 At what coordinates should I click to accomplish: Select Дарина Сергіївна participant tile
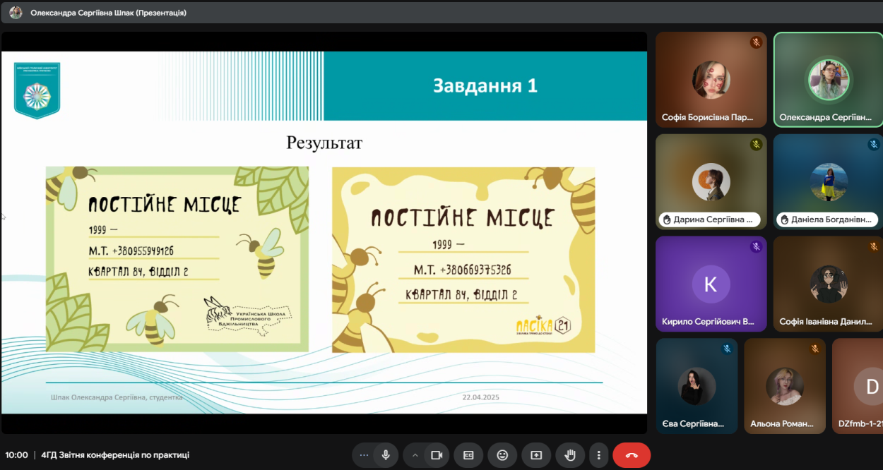pyautogui.click(x=711, y=181)
